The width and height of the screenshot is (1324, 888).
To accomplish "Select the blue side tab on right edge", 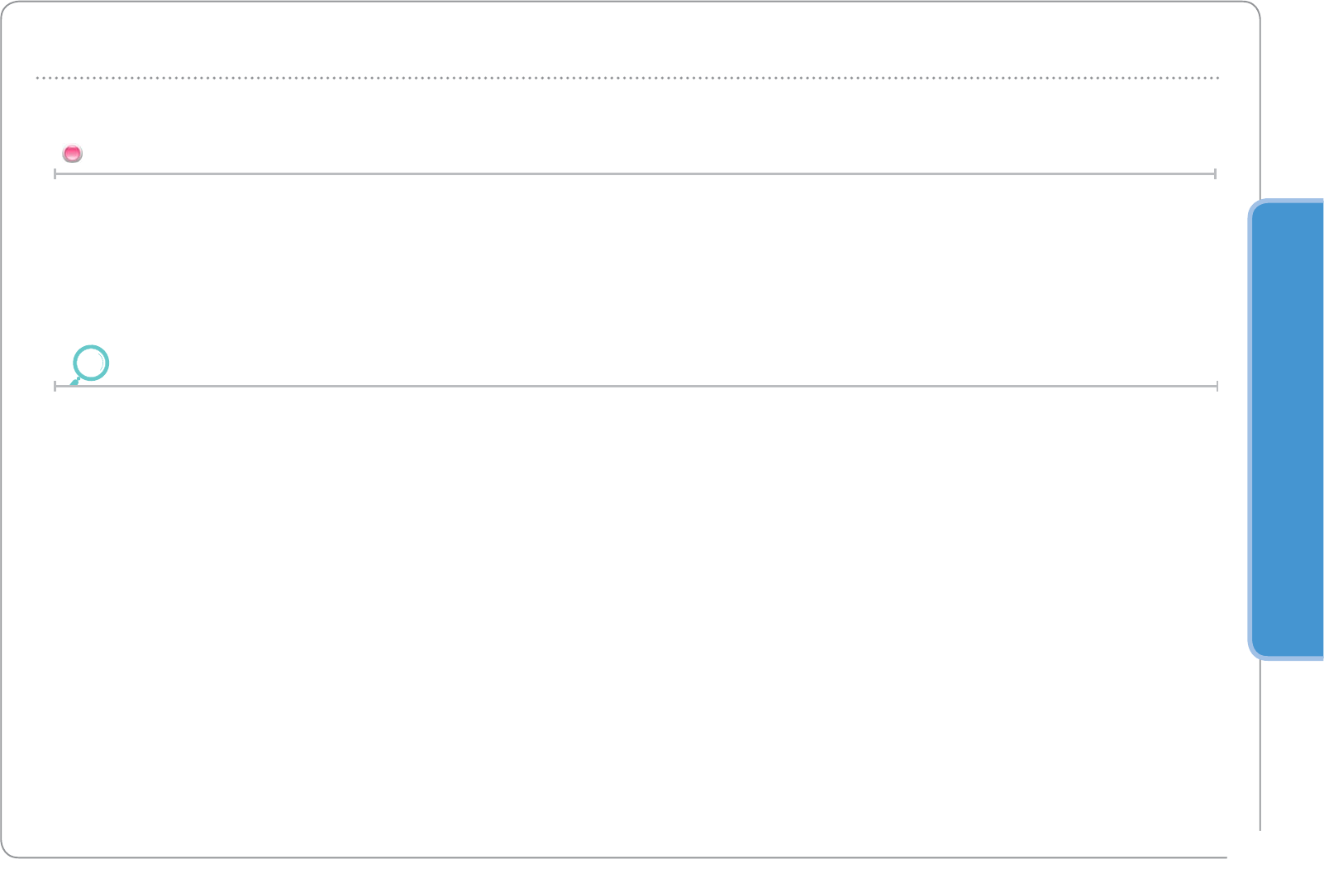I will (1288, 430).
